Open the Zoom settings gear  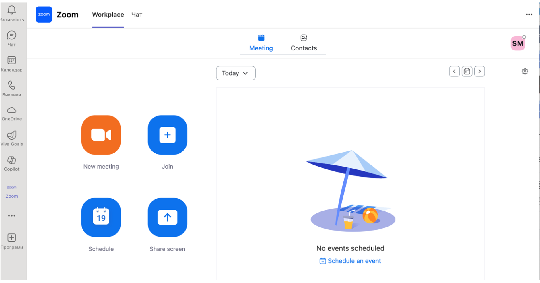tap(525, 71)
